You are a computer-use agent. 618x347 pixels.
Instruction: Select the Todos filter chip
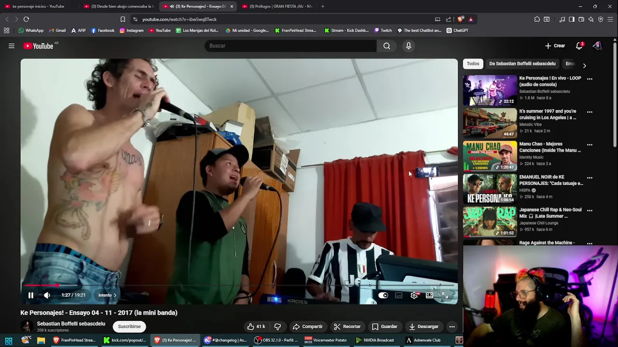coord(473,64)
